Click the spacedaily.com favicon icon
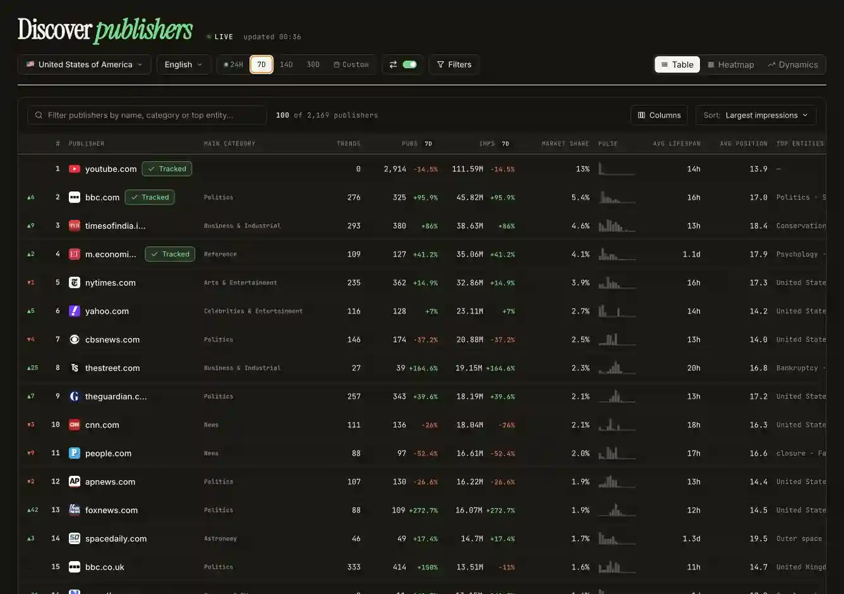Viewport: 844px width, 594px height. point(75,538)
